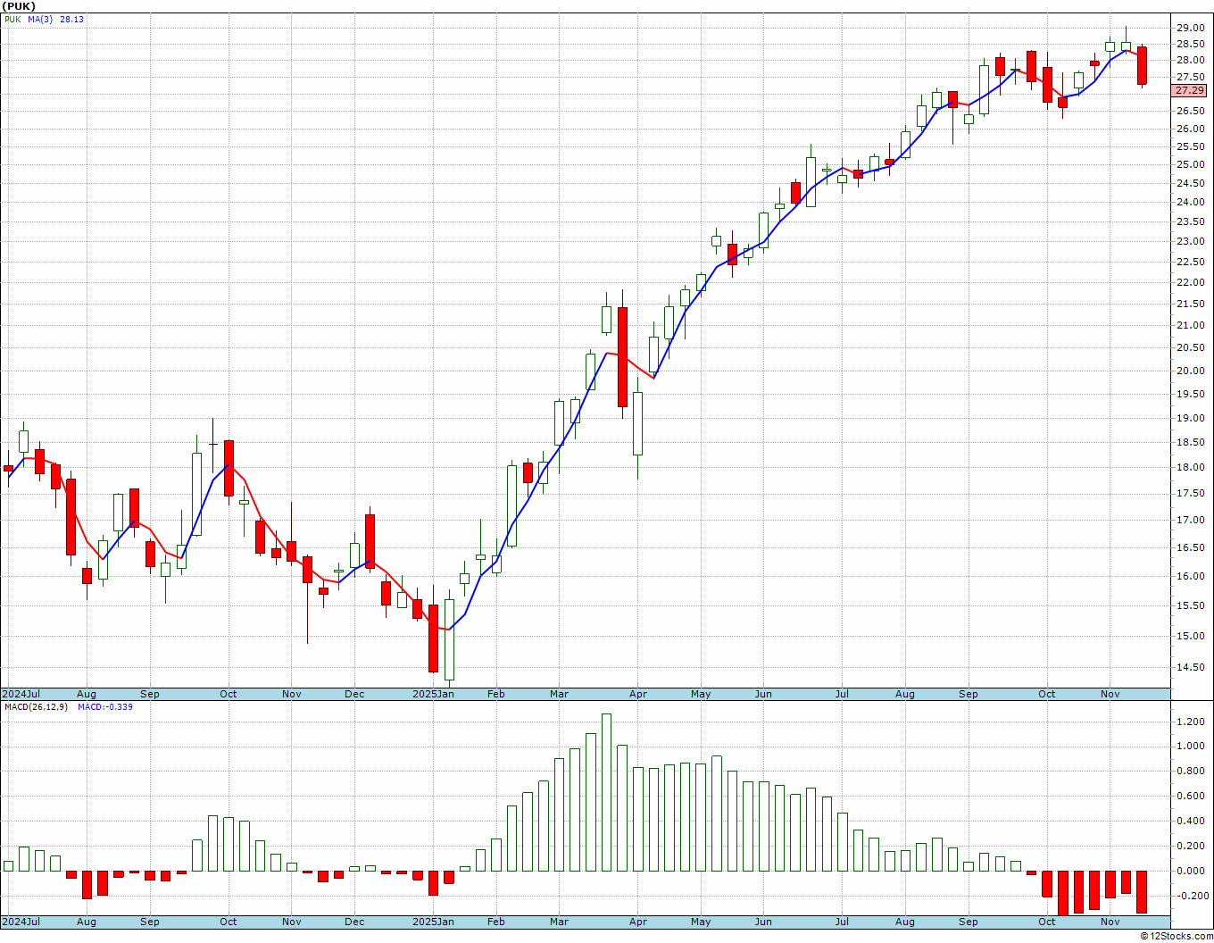Click the 20.00 price axis label
1214x943 pixels.
pos(1190,371)
